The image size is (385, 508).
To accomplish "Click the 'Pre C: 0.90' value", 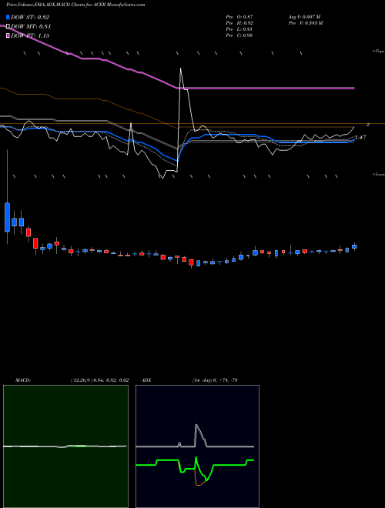I will click(x=239, y=35).
